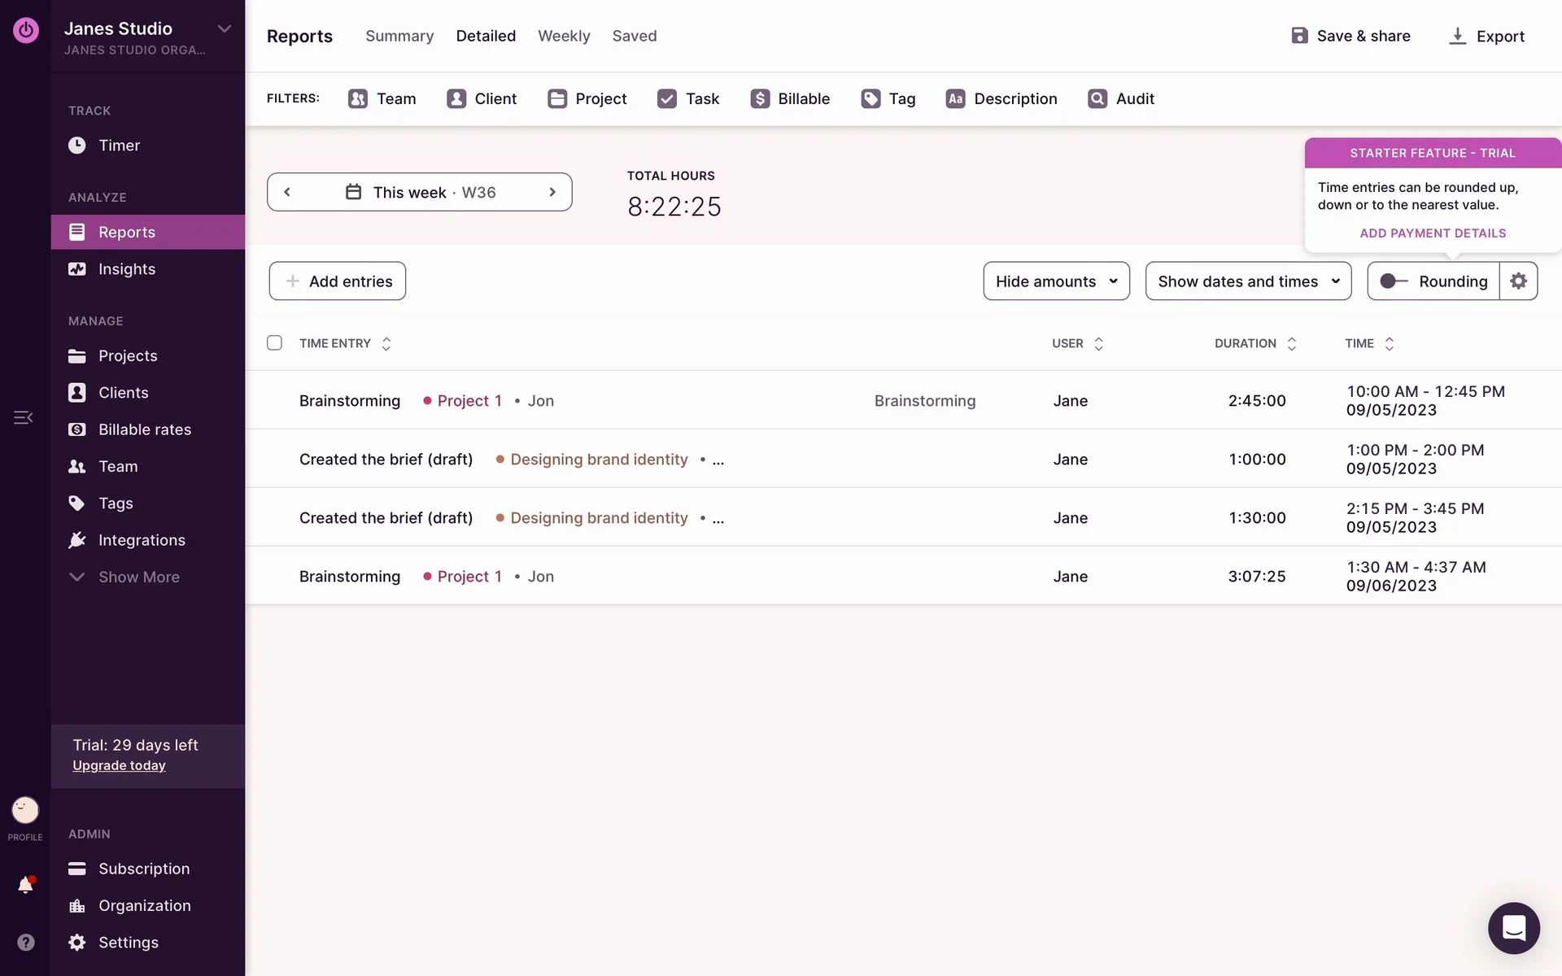Screen dimensions: 1562x976
Task: Click the Billable filter dollar icon
Action: coord(760,98)
